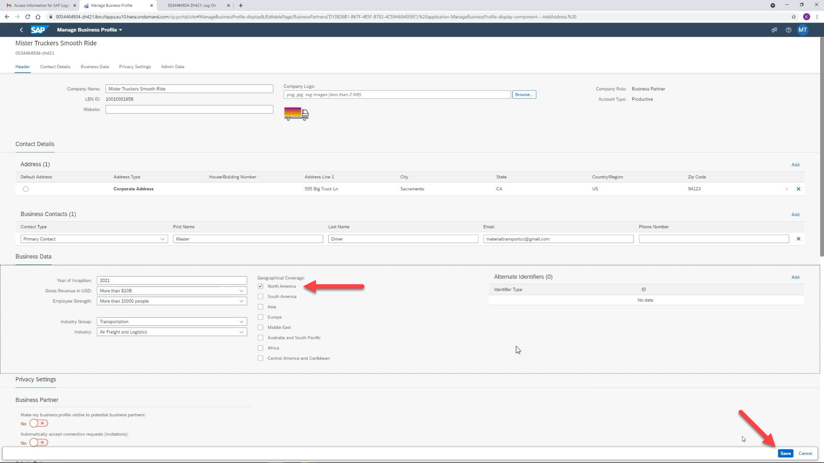Click the Website input field
Image resolution: width=824 pixels, height=463 pixels.
(x=189, y=109)
